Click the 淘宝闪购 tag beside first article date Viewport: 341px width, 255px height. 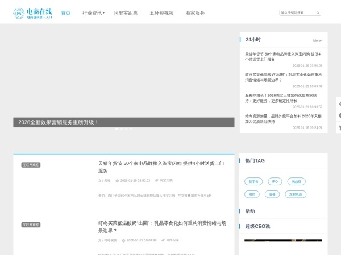click(166, 180)
